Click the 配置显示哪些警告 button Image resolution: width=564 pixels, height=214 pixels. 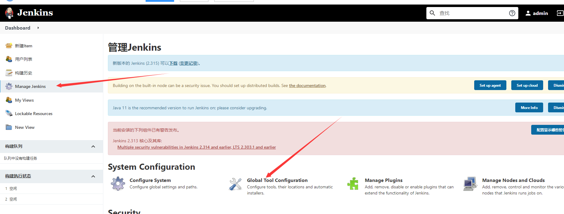click(548, 130)
